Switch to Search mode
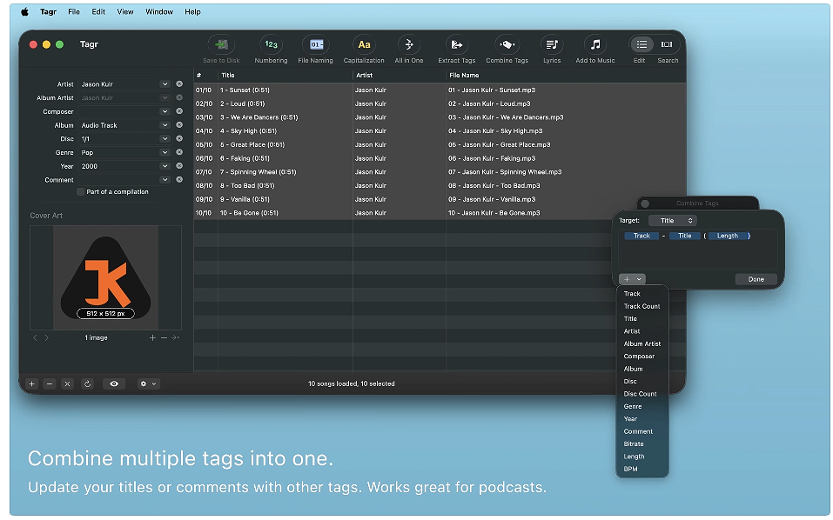 (667, 44)
